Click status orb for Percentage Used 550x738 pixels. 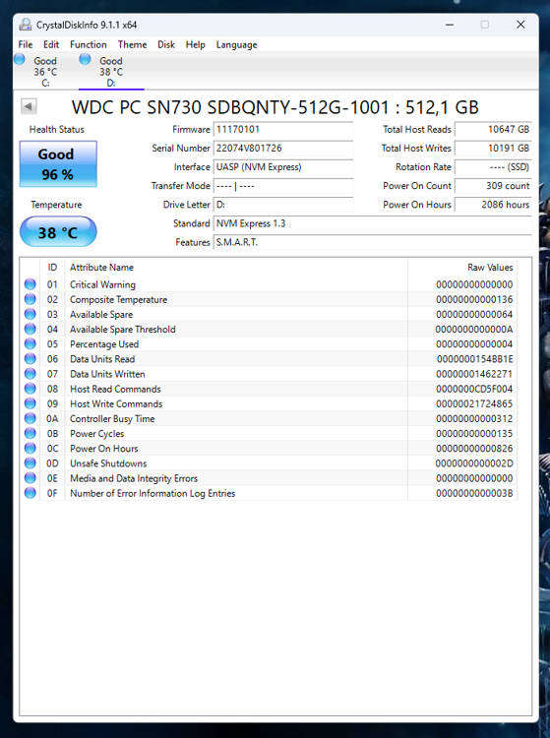(31, 344)
